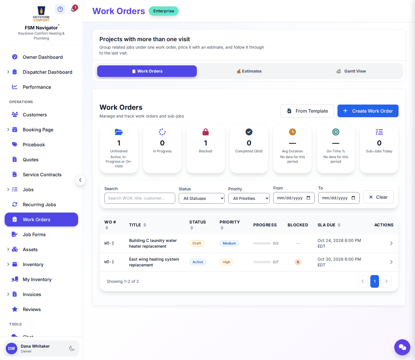Click in the Search WO# field
This screenshot has width=415, height=360.
point(140,198)
